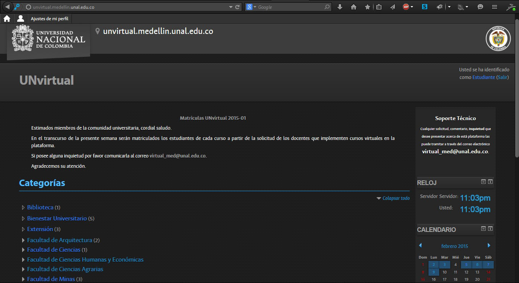Open the greyed-out extension's dropdown arrow
This screenshot has width=519, height=283.
coord(467,7)
